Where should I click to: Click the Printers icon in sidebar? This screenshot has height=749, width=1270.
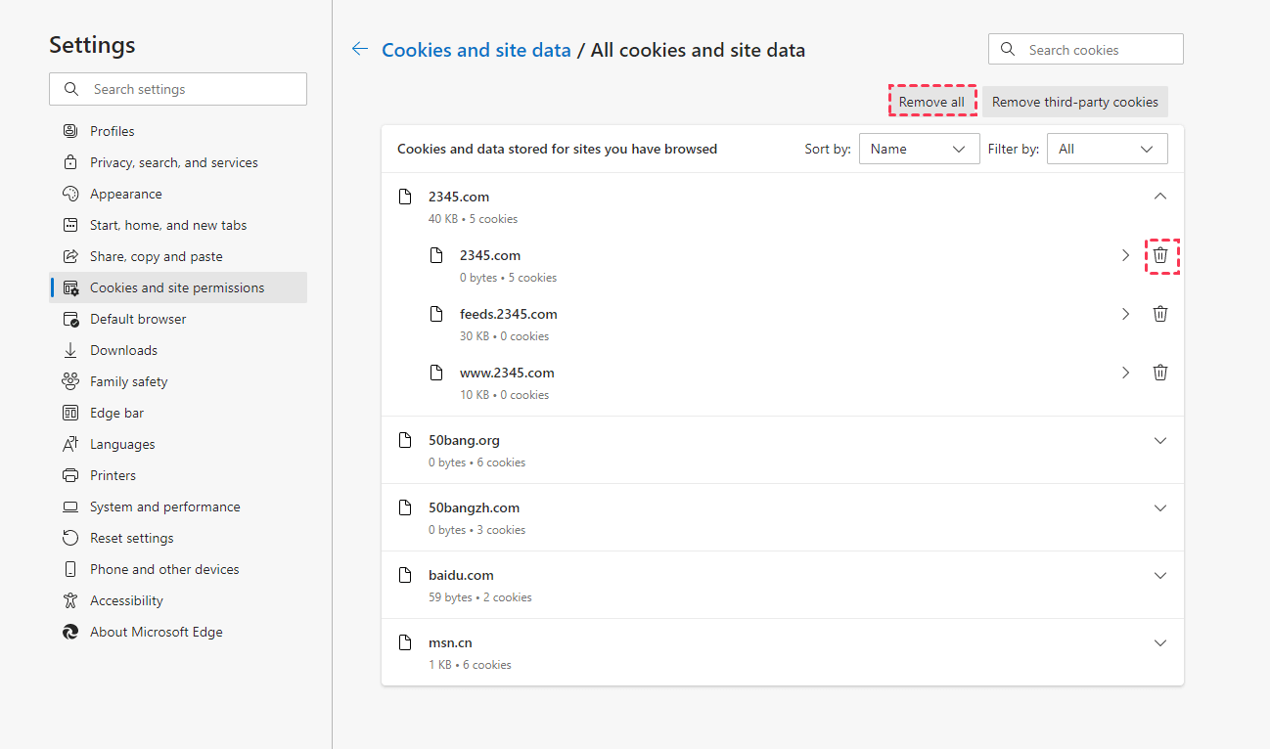point(70,475)
